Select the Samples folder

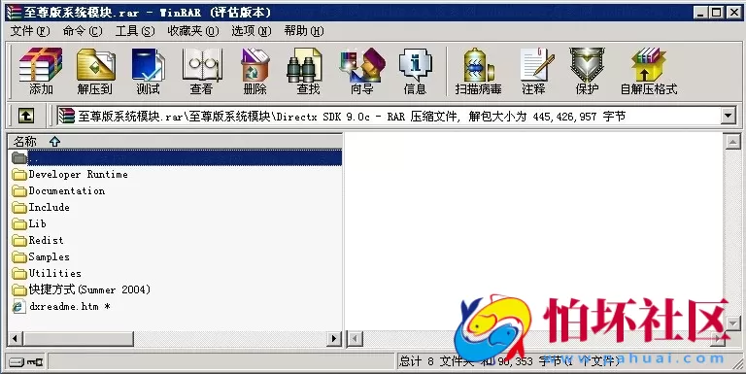point(41,257)
